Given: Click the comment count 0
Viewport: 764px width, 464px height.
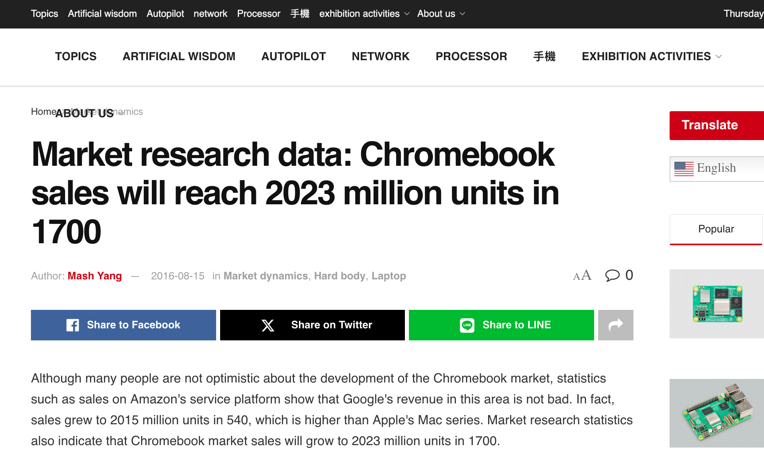Looking at the screenshot, I should point(629,275).
